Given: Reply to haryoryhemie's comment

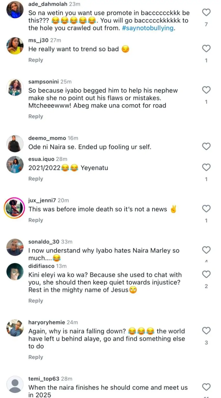Looking at the screenshot, I should 36,357.
